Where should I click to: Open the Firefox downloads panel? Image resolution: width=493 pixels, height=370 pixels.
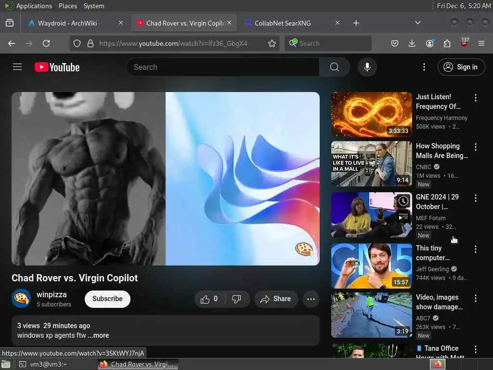[x=412, y=43]
